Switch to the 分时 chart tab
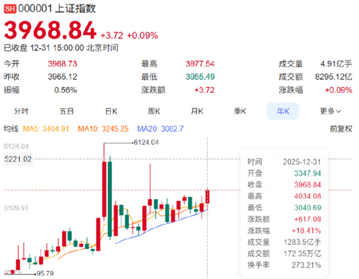The height and width of the screenshot is (279, 359). pyautogui.click(x=22, y=111)
